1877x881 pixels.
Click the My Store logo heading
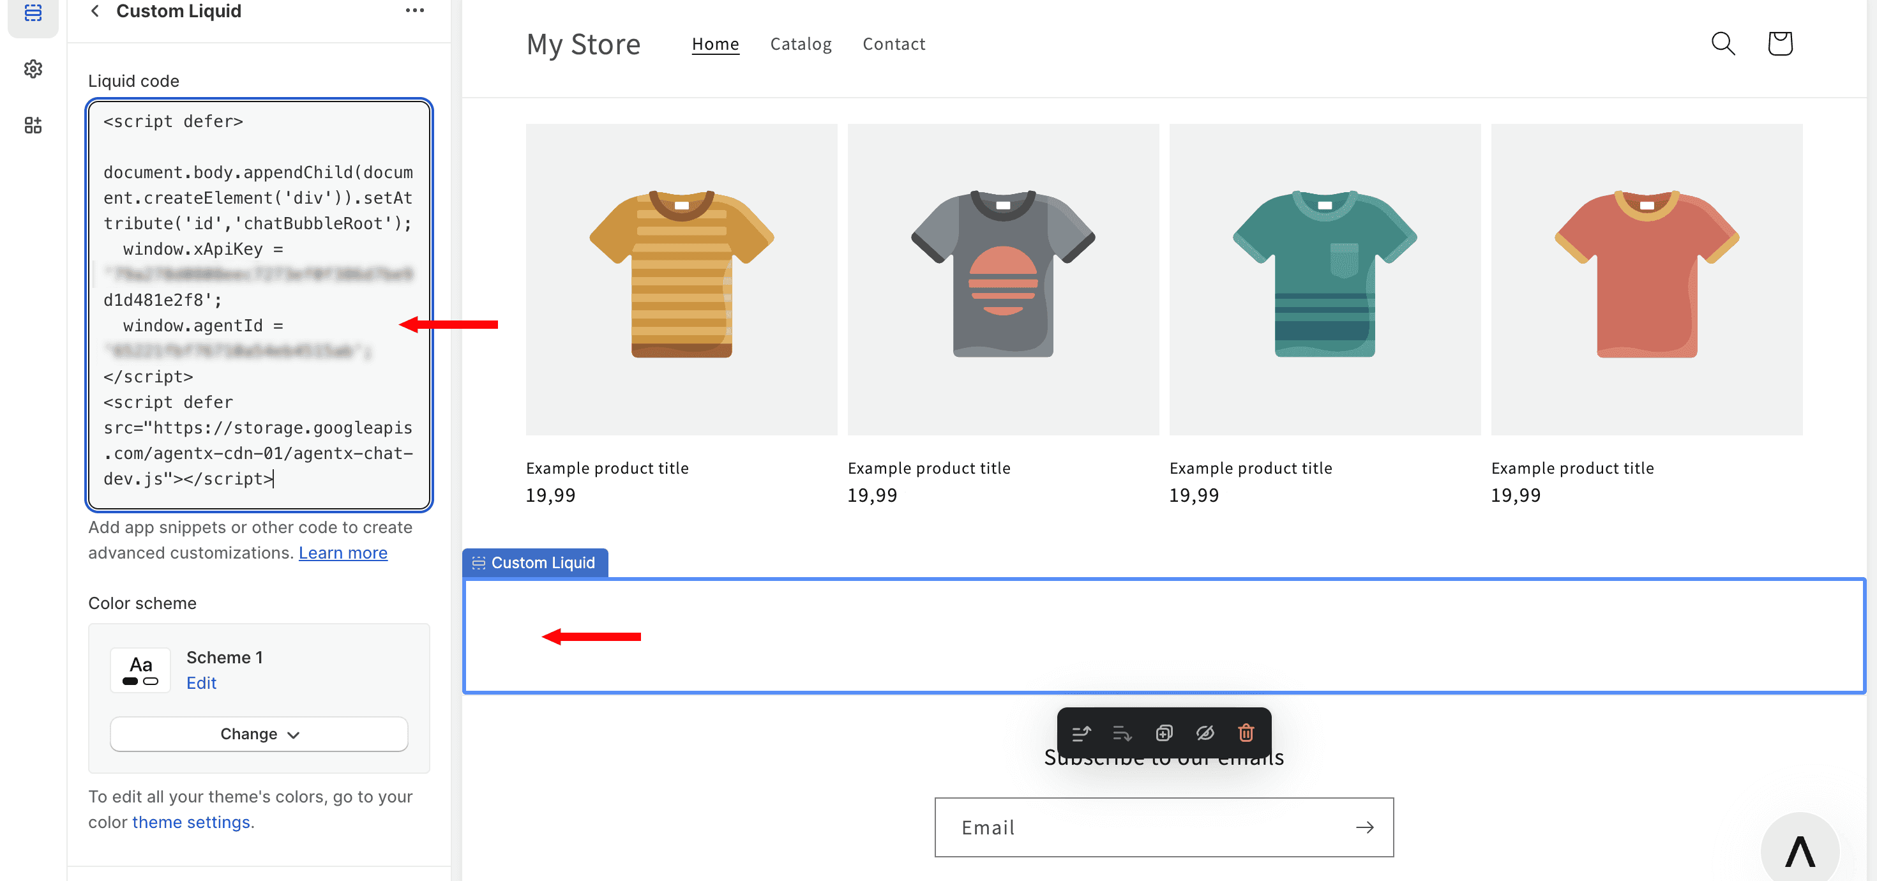pos(584,45)
